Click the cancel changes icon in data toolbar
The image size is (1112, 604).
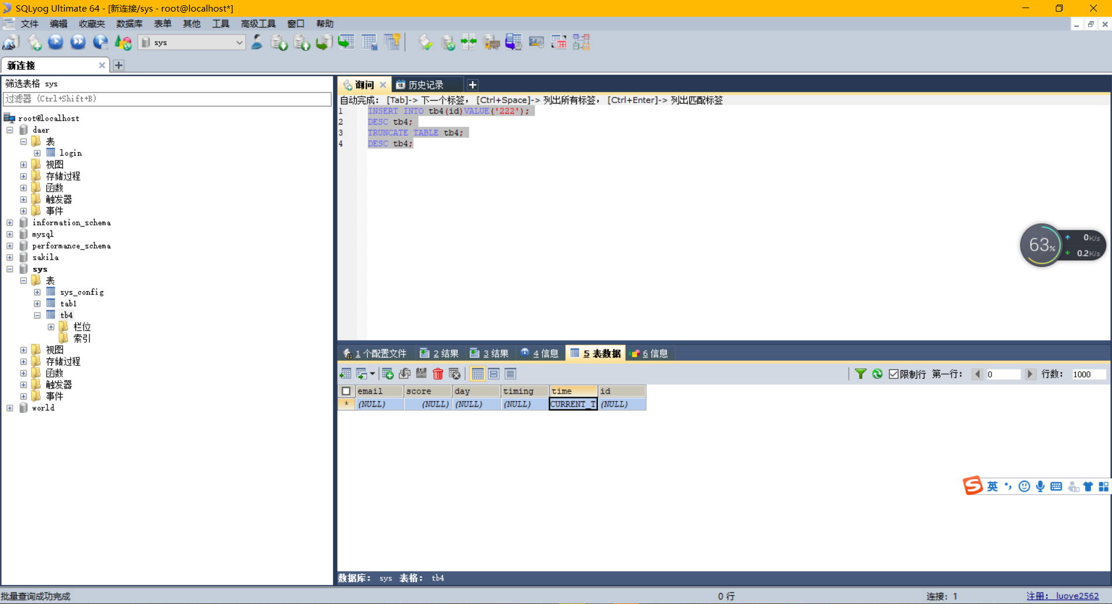tap(455, 374)
